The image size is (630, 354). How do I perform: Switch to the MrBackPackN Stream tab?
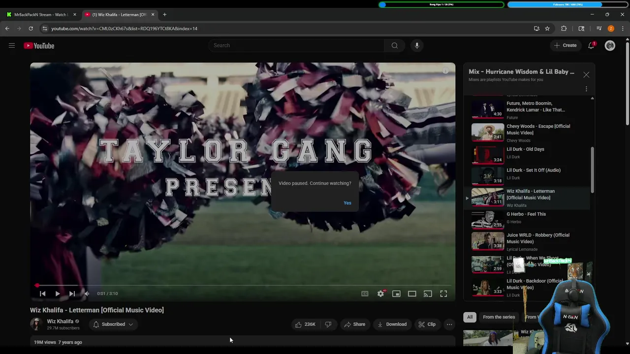click(41, 15)
